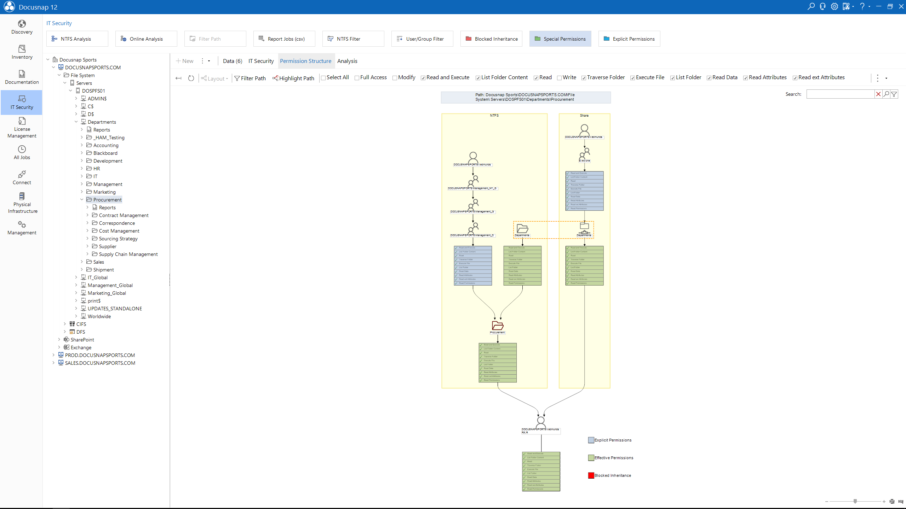Click the Blocked Inheritance button
The height and width of the screenshot is (509, 906).
pos(491,39)
